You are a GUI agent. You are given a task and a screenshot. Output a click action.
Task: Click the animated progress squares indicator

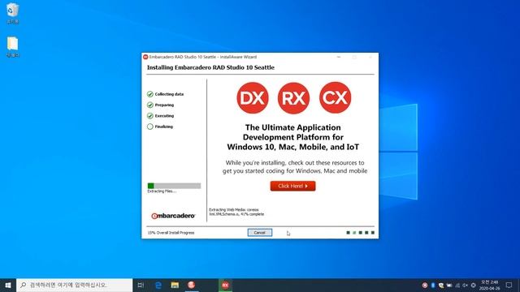(360, 233)
